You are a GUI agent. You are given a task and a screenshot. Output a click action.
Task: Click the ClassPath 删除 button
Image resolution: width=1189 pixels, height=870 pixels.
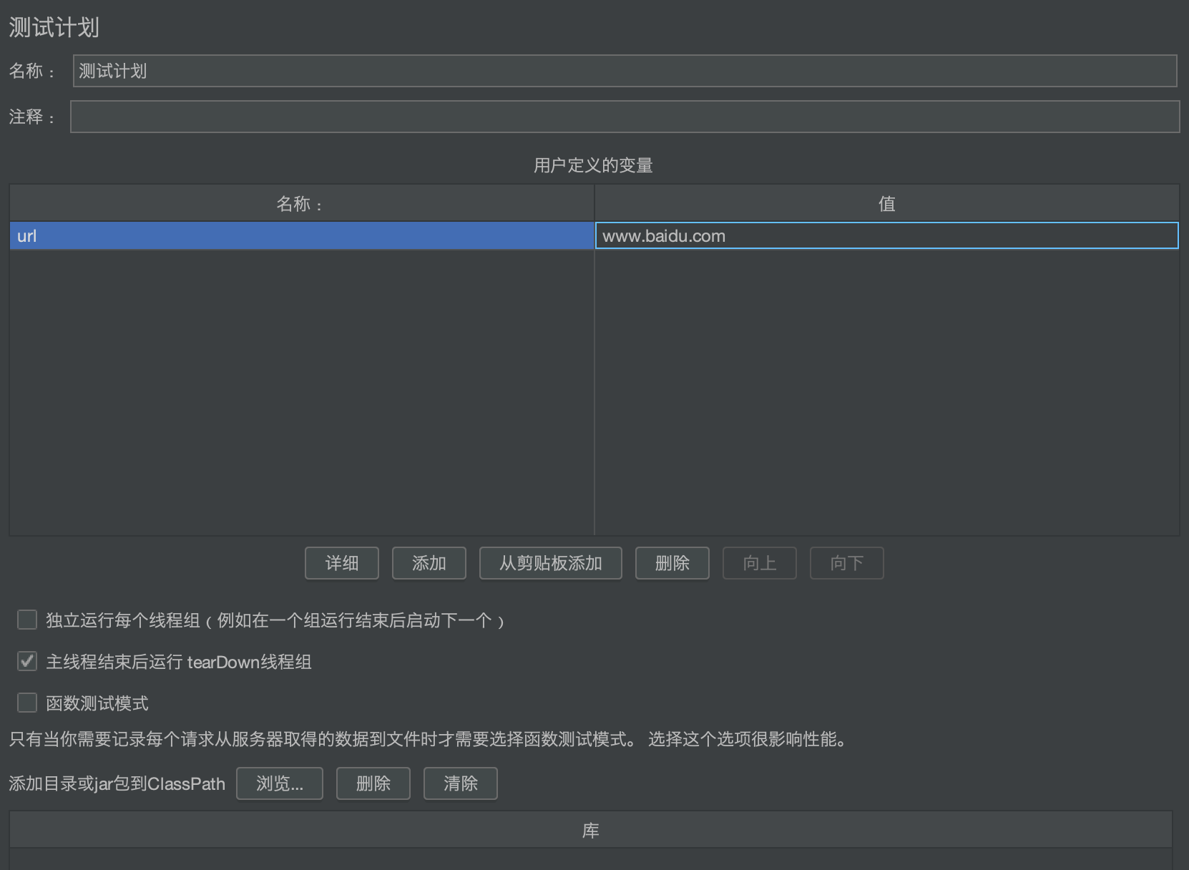coord(373,783)
